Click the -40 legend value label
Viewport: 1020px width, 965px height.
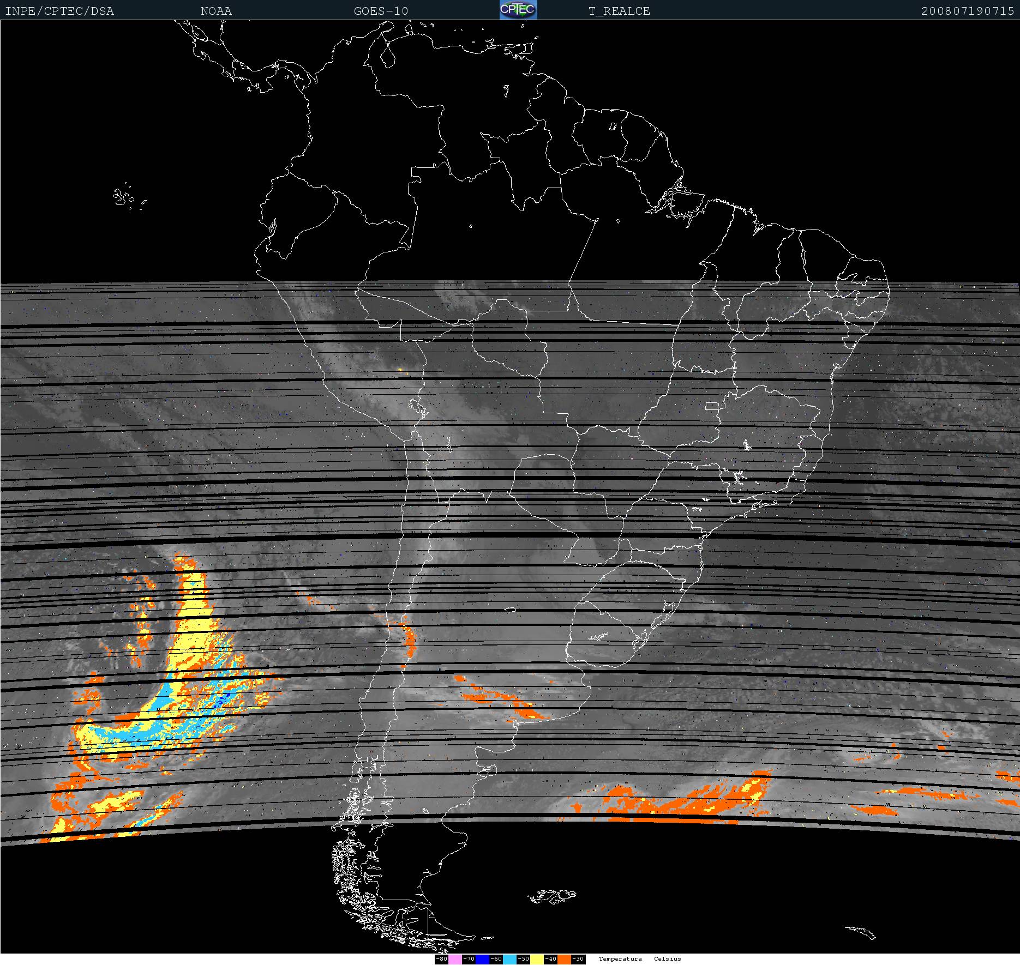tap(550, 959)
